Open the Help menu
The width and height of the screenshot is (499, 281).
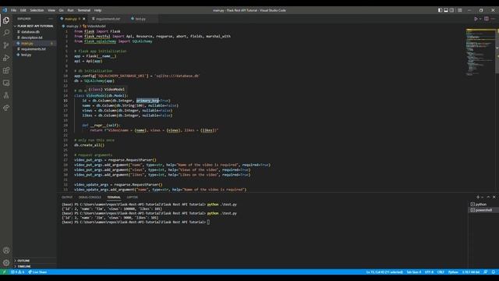97,10
